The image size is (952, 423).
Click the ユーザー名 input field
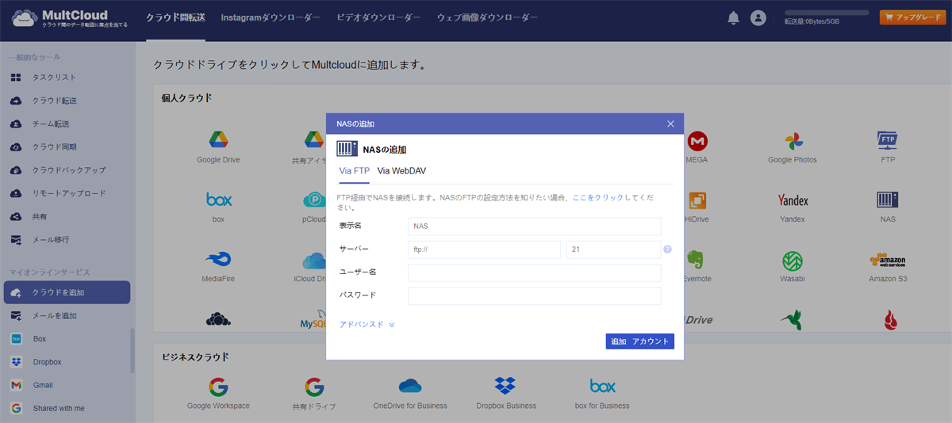tap(534, 273)
